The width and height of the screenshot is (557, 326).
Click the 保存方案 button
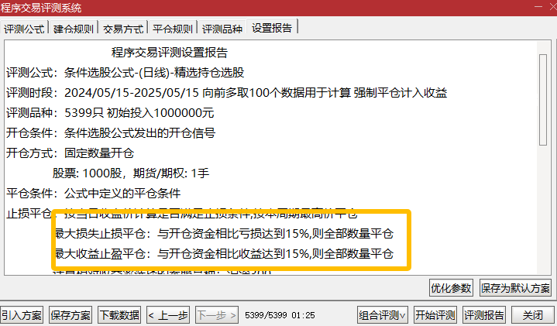(x=70, y=315)
